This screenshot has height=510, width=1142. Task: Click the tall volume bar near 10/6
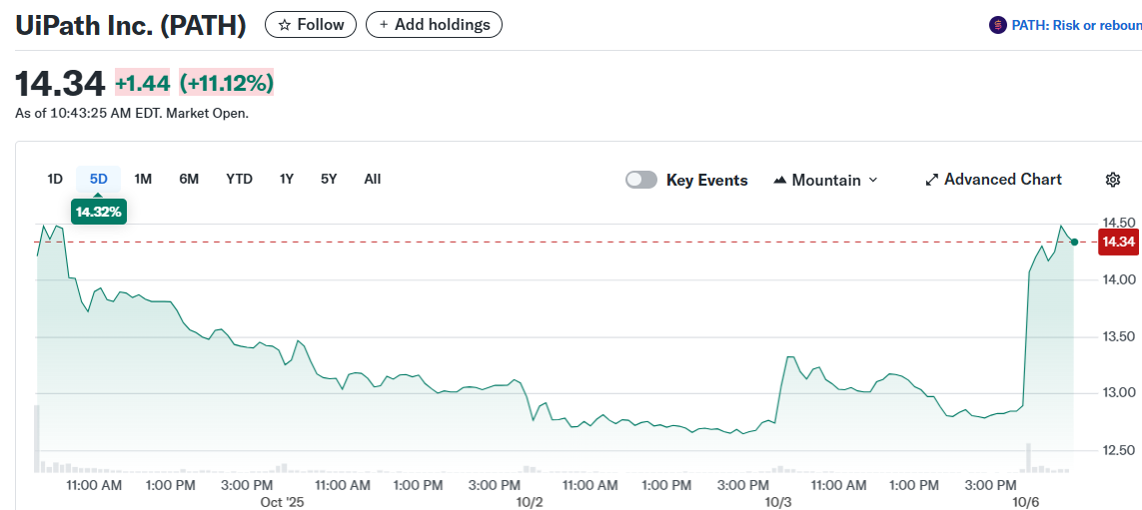pos(1027,458)
